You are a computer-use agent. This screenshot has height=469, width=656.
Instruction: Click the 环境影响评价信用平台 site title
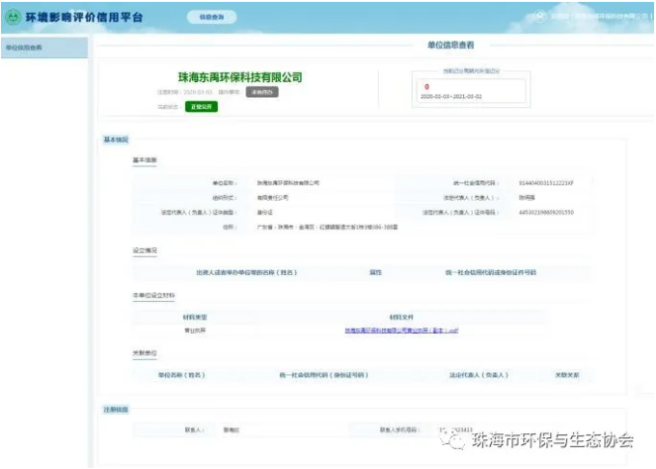[85, 17]
